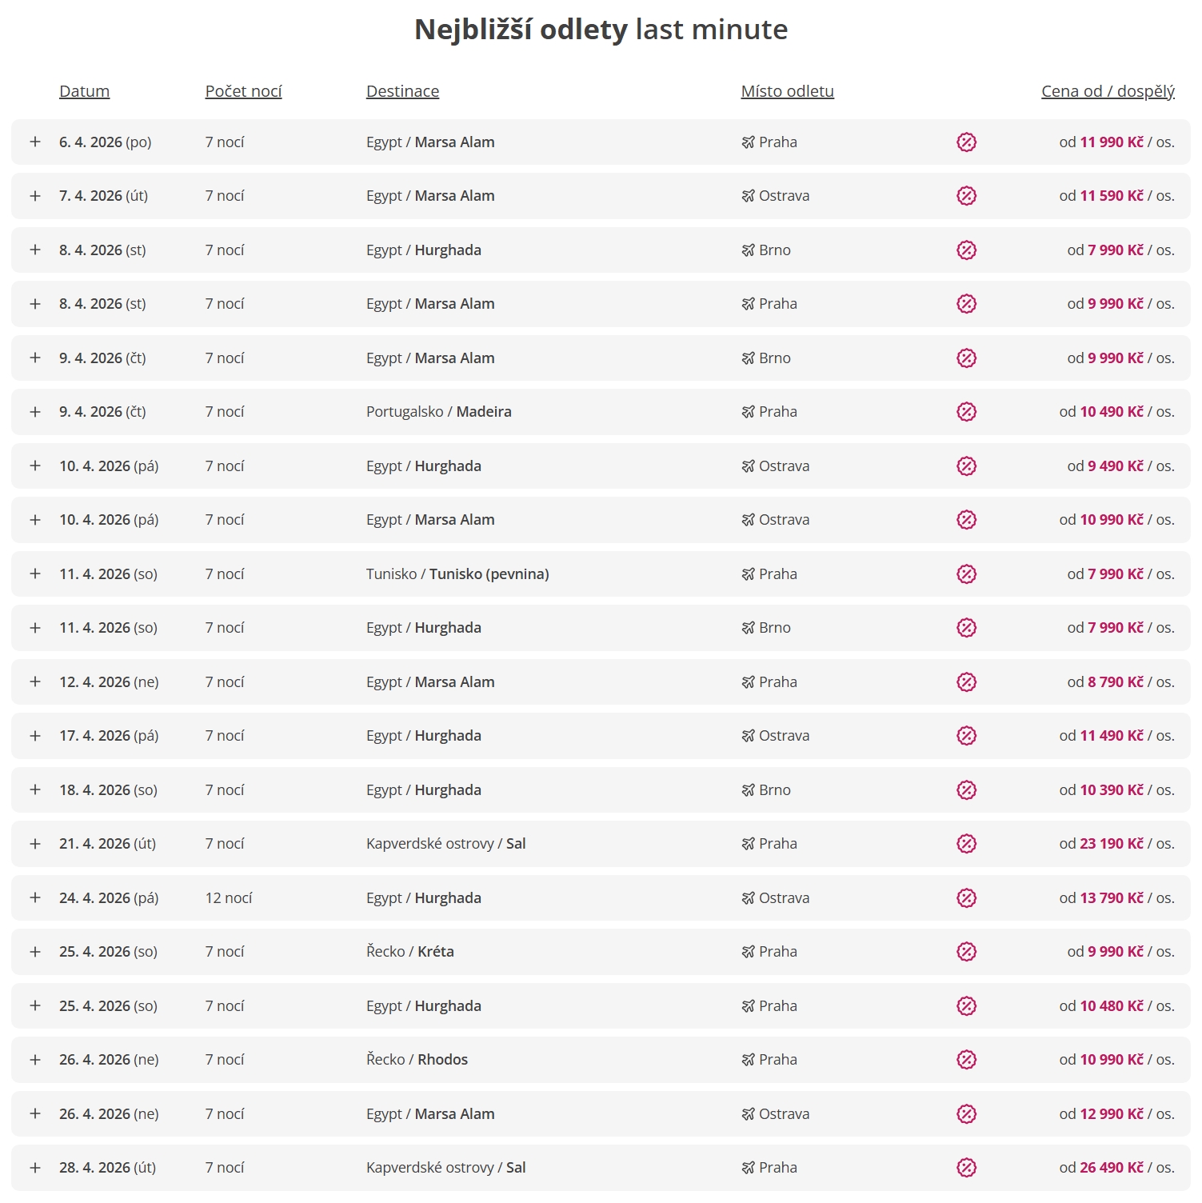
Task: Click discount icon for Rhodos row
Action: pos(966,1060)
